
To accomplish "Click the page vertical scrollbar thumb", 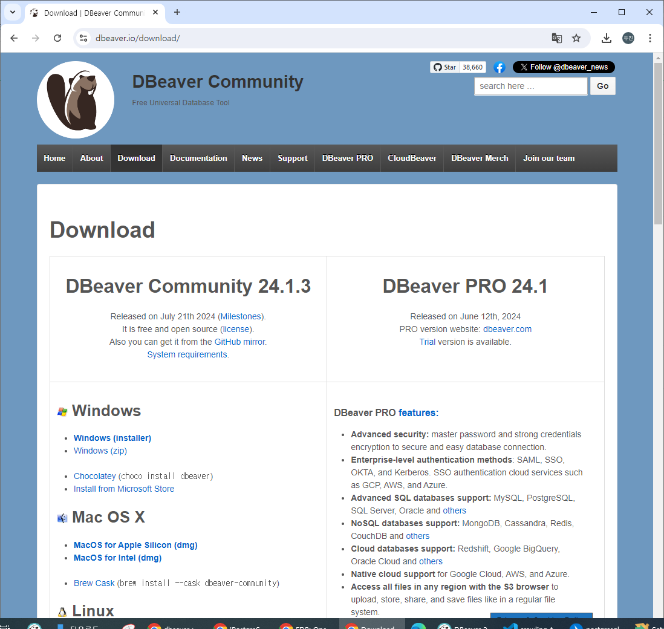I will click(658, 143).
